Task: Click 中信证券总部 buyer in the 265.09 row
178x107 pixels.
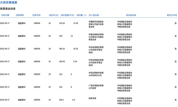Action: [x=96, y=63]
